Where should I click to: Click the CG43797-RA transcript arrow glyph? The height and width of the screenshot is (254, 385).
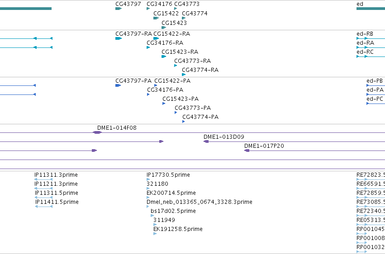119,38
